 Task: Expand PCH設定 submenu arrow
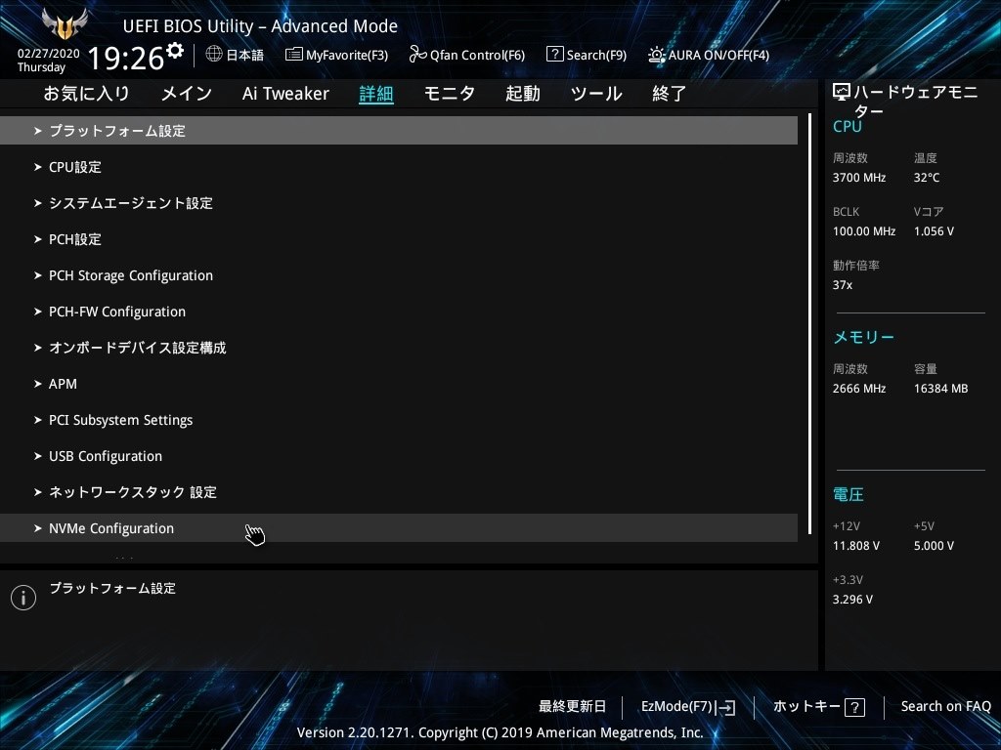pyautogui.click(x=38, y=239)
